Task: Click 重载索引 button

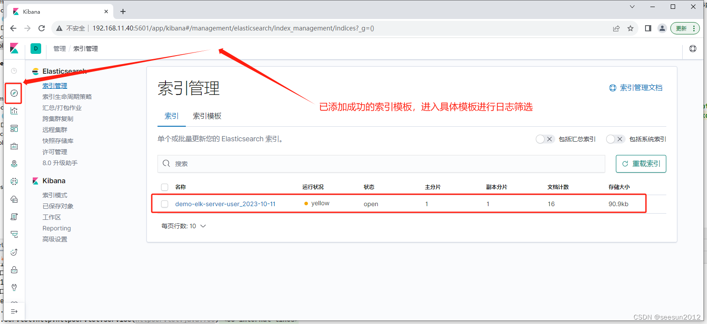Action: coord(641,164)
